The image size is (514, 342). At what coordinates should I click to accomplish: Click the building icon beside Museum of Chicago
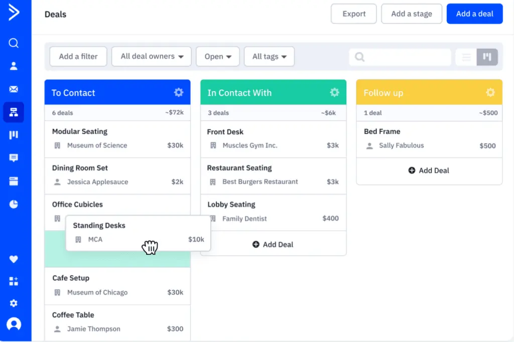tap(57, 292)
